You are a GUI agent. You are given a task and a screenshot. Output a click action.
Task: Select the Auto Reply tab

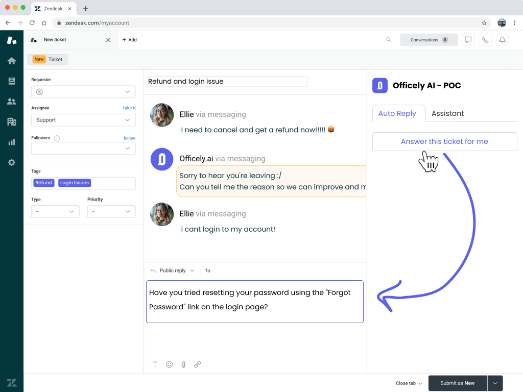(x=397, y=113)
